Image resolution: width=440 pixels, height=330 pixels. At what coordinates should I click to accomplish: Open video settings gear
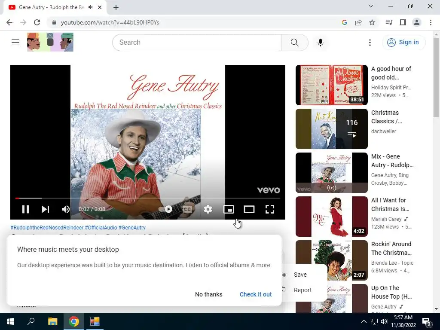pyautogui.click(x=208, y=209)
